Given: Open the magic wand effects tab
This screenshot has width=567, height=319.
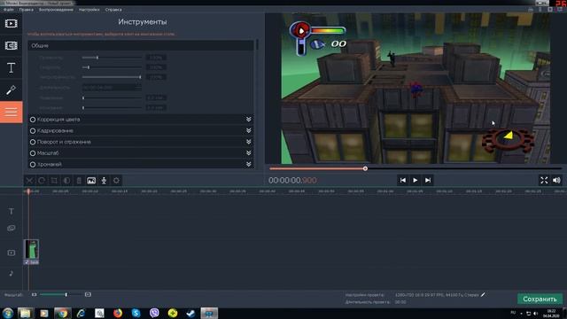Looking at the screenshot, I should tap(11, 89).
